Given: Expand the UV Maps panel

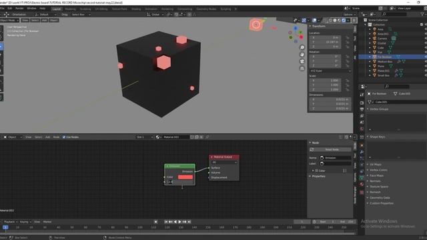Looking at the screenshot, I should (375, 165).
